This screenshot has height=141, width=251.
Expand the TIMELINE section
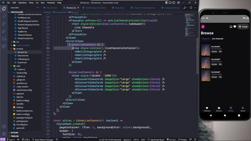[x=15, y=136]
